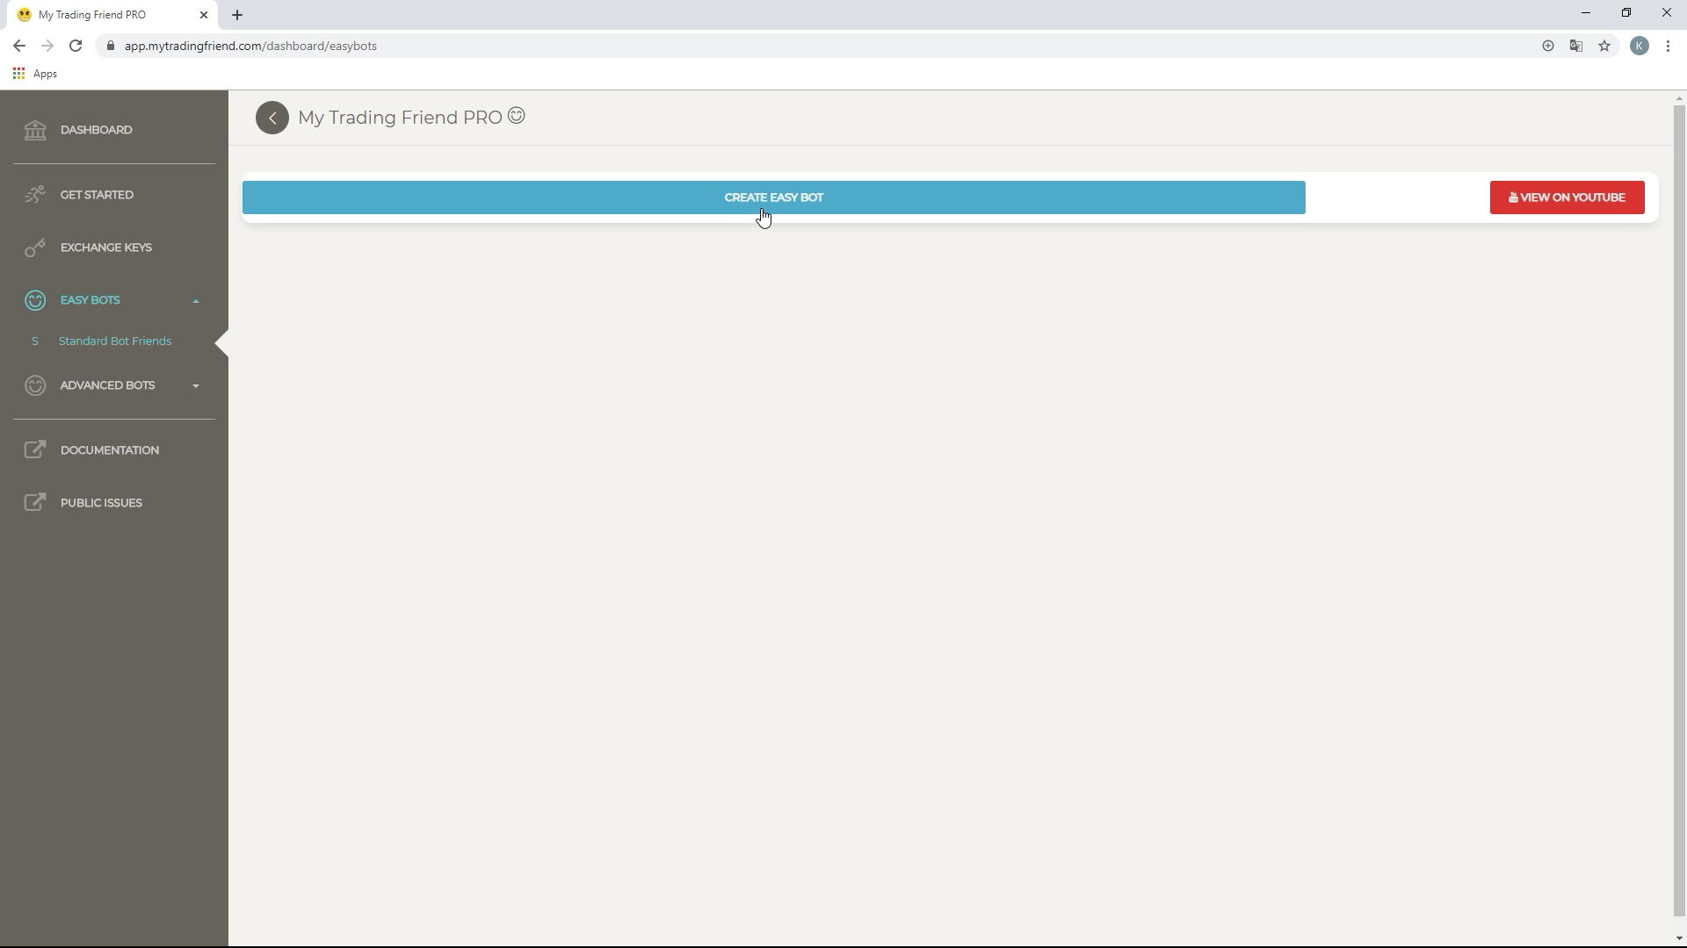Click the Easy Bots smiley icon

pos(35,300)
